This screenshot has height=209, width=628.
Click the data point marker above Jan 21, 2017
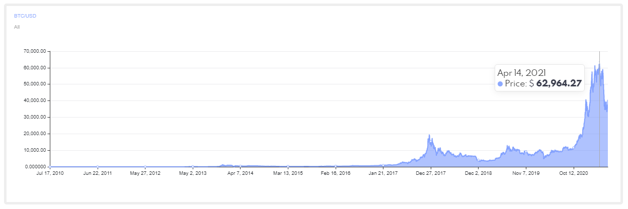[383, 165]
